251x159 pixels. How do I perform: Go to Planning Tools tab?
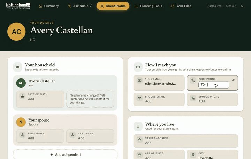point(148,6)
